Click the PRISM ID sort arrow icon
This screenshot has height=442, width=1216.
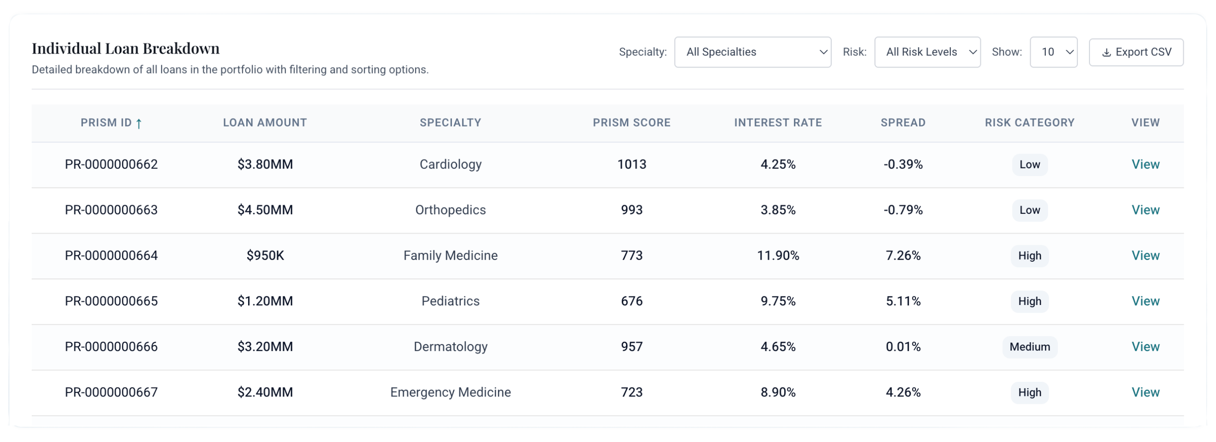pyautogui.click(x=139, y=124)
